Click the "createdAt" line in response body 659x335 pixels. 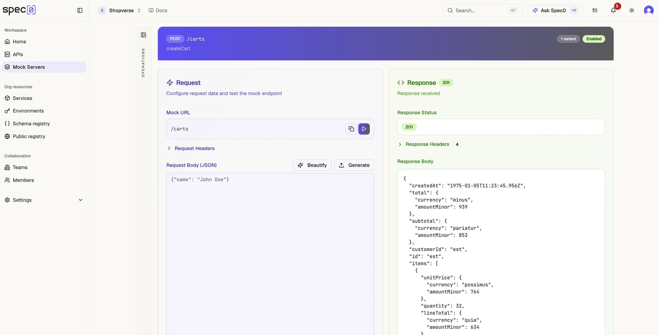[x=468, y=186]
